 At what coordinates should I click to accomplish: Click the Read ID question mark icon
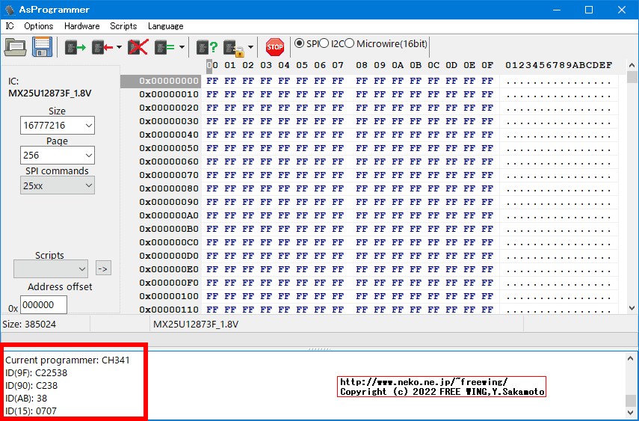coord(207,47)
